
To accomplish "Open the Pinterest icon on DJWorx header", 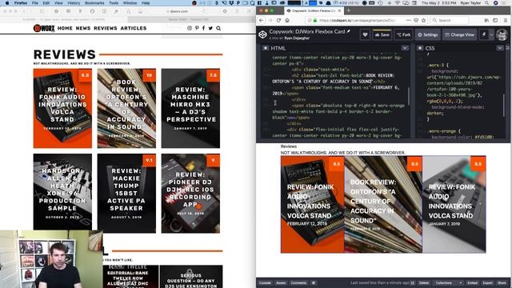I will click(197, 28).
